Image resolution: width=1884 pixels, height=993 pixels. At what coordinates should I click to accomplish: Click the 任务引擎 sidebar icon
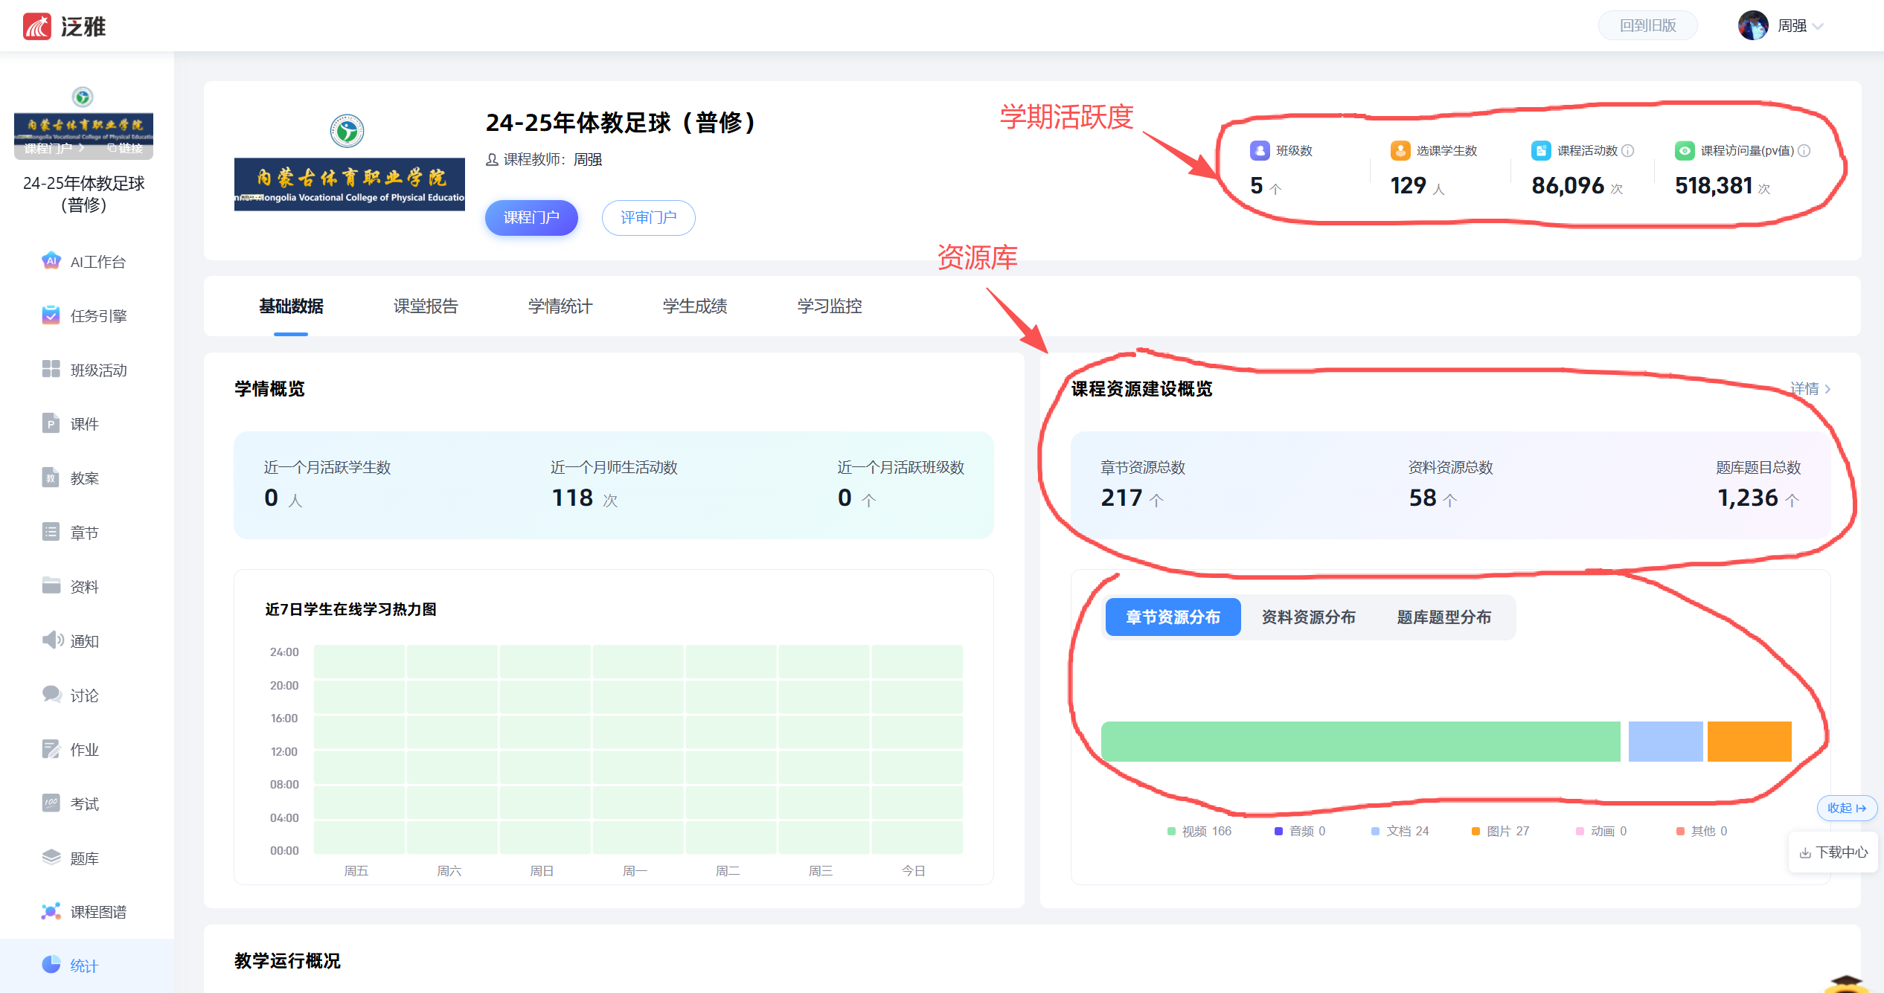click(51, 315)
